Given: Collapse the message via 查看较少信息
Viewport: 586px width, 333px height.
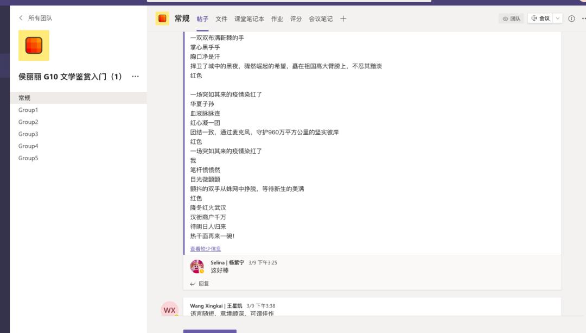Looking at the screenshot, I should coord(204,248).
